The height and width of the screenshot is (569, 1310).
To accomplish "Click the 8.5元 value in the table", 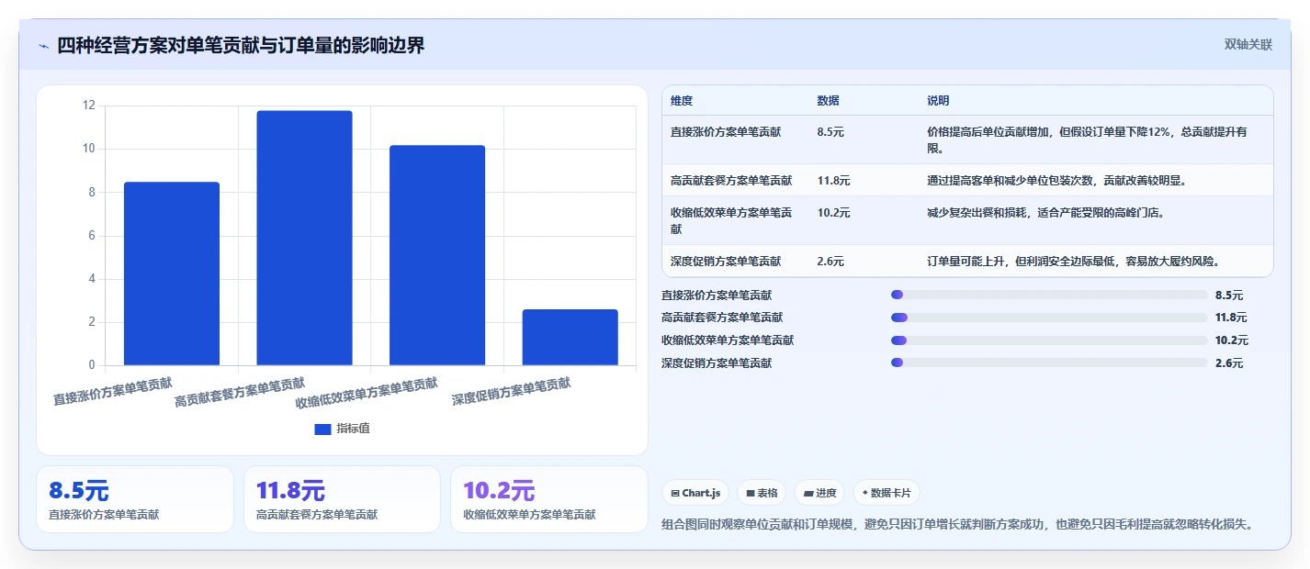I will [830, 132].
